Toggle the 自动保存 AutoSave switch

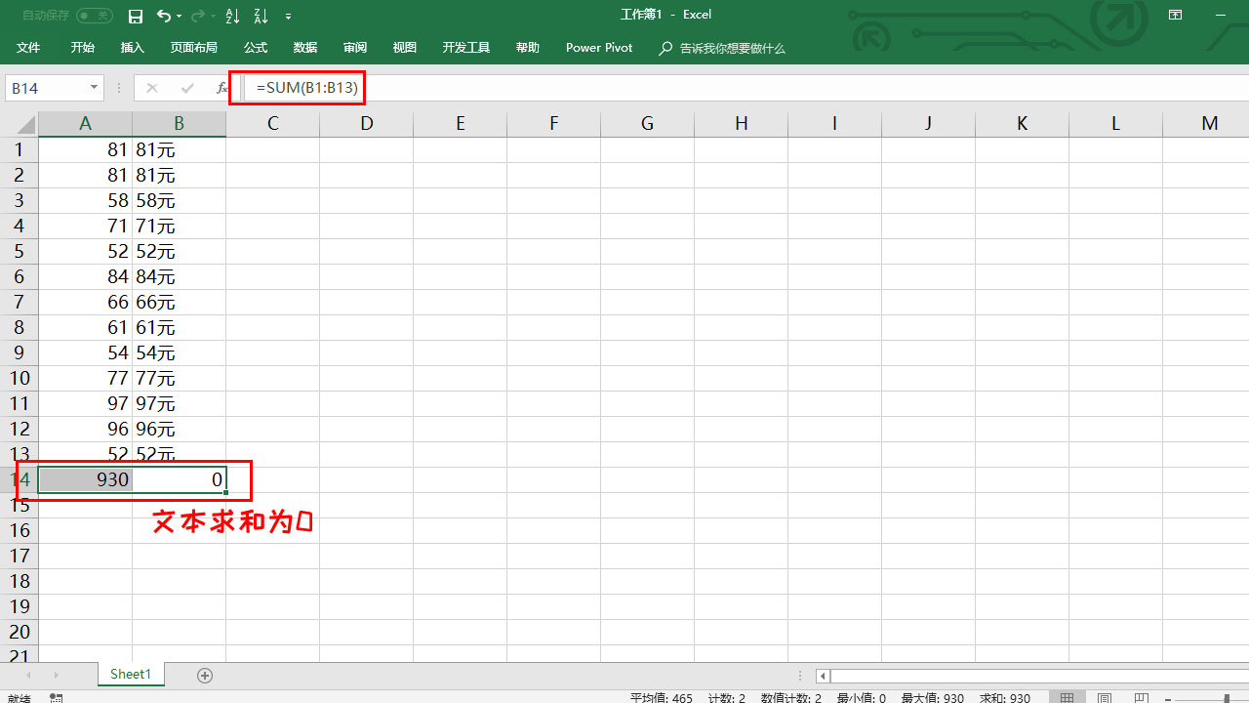(x=95, y=16)
